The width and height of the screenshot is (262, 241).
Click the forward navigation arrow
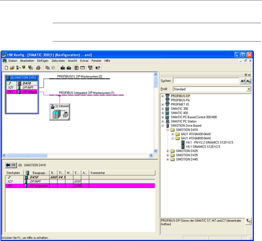(14, 165)
